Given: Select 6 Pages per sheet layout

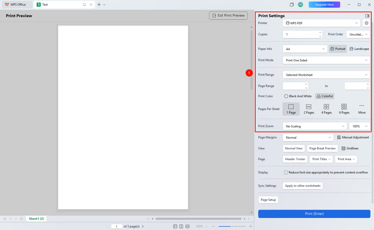Looking at the screenshot, I should click(344, 109).
